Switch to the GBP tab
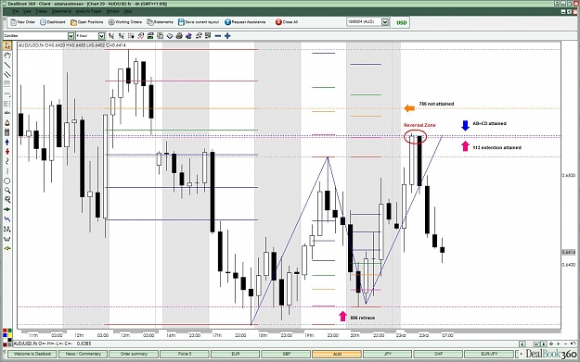The image size is (580, 362). 286,354
